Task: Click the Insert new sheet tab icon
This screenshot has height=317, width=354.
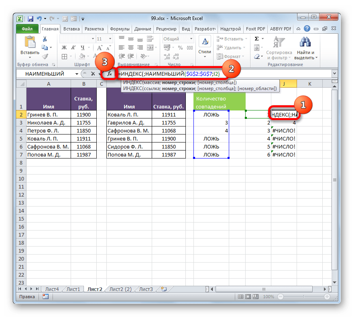Action: pos(164,289)
